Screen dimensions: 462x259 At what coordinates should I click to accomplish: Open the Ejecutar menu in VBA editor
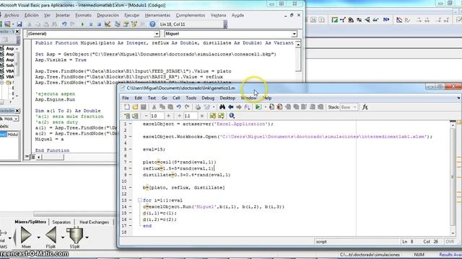pyautogui.click(x=131, y=15)
